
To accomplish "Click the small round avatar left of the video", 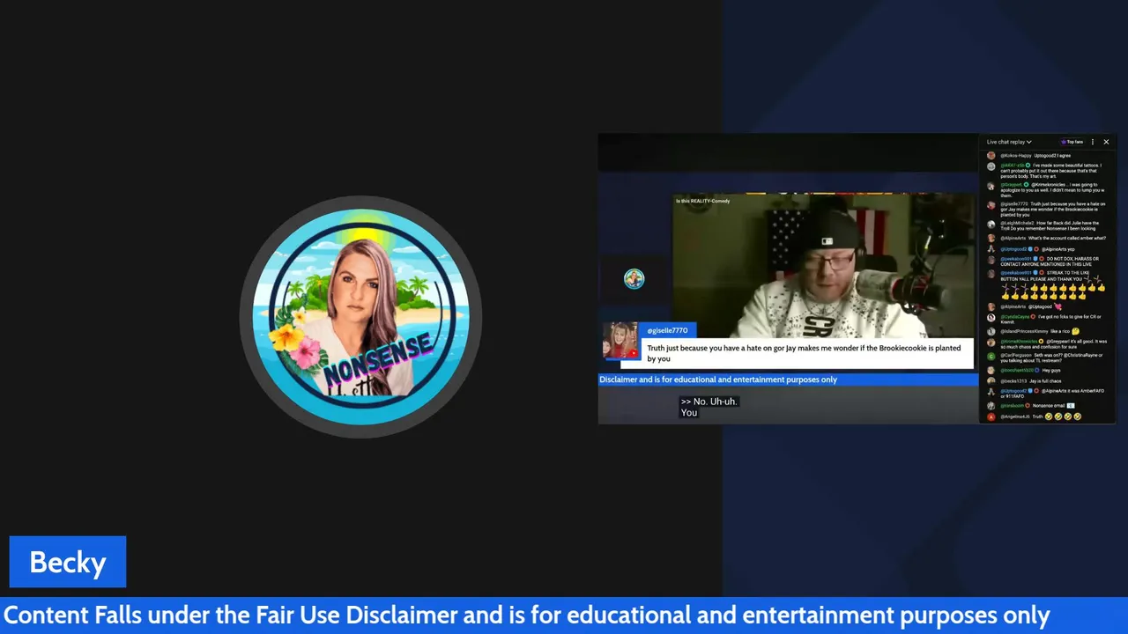I will click(634, 279).
